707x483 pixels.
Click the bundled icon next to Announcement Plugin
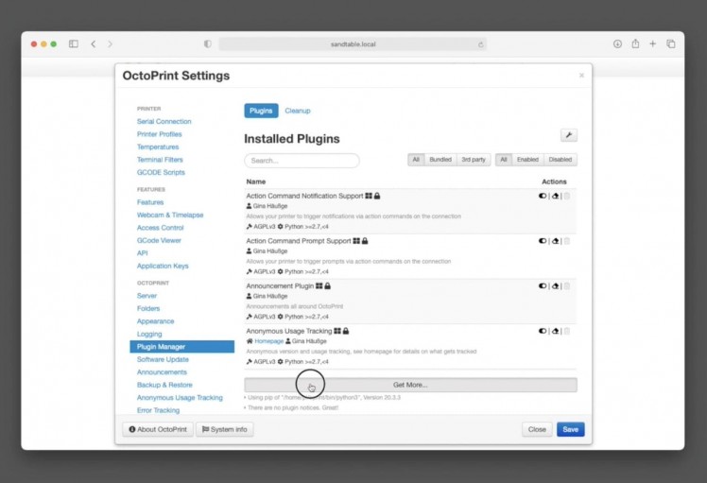tap(319, 285)
